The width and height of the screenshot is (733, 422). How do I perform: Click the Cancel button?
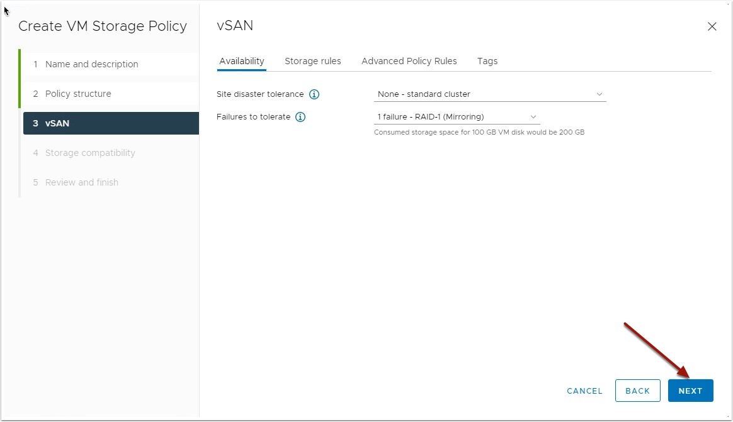tap(584, 391)
